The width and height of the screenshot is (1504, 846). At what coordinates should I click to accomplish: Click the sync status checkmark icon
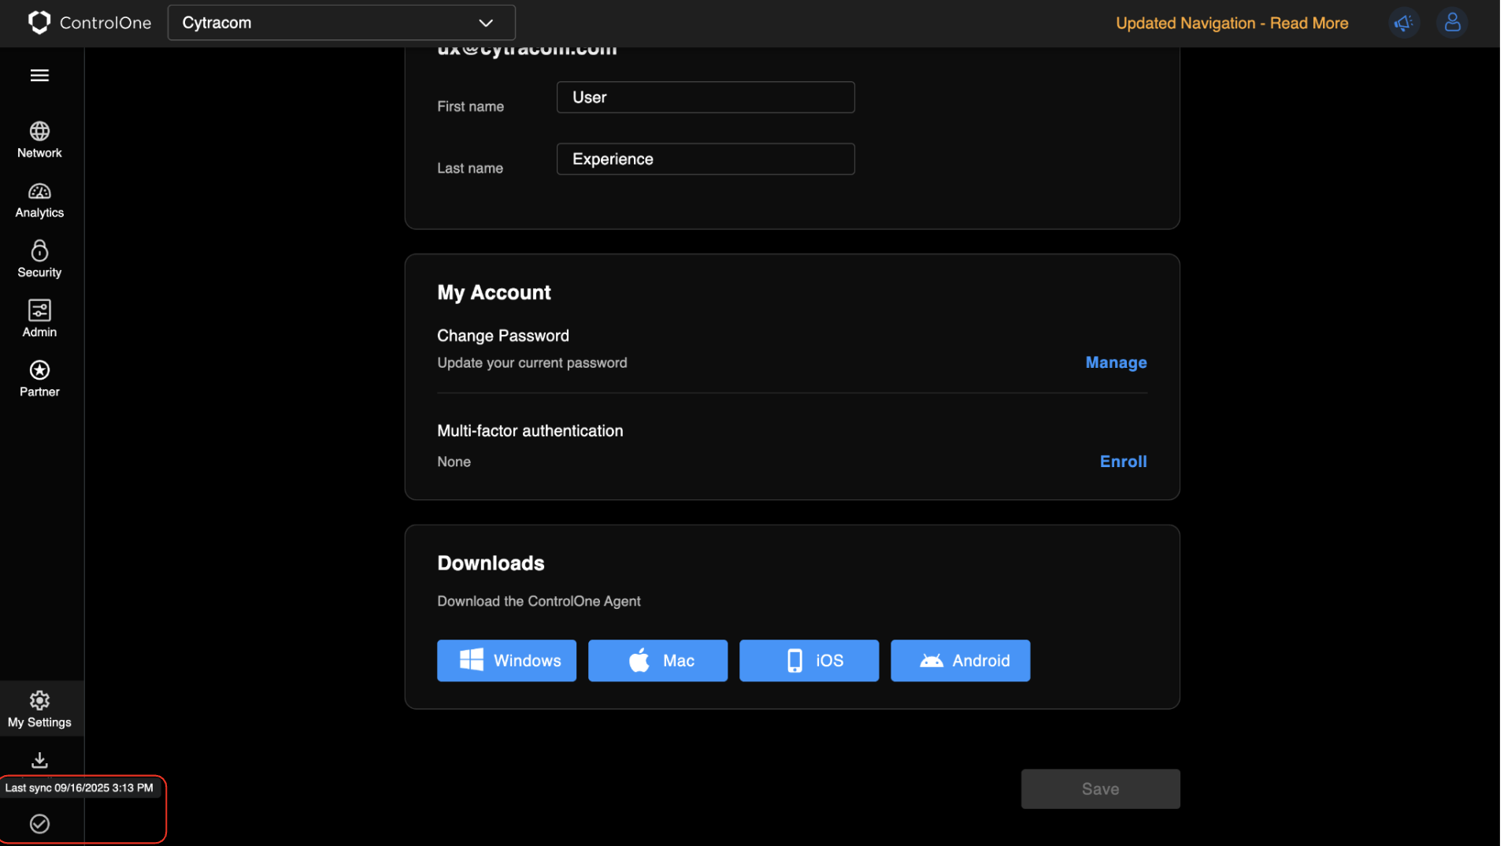pyautogui.click(x=39, y=823)
